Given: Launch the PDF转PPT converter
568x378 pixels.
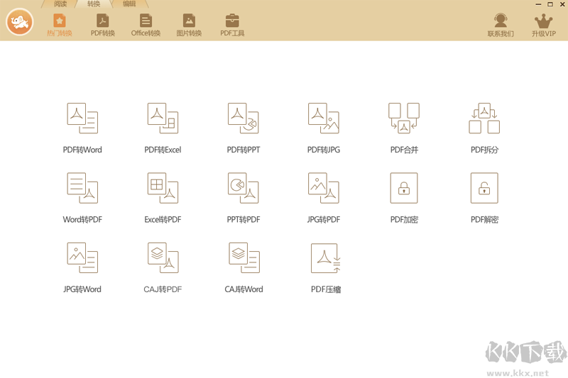Looking at the screenshot, I should click(x=243, y=118).
